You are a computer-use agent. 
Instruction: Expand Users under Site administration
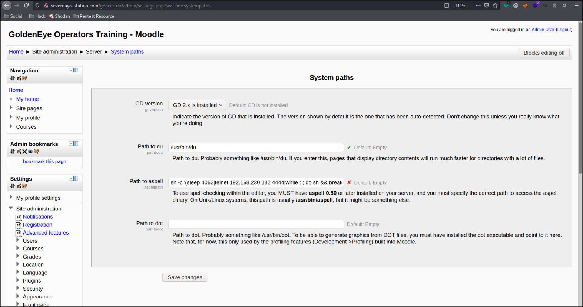point(17,240)
